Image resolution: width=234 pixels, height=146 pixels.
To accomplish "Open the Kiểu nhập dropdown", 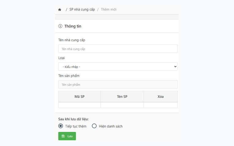I will point(118,67).
